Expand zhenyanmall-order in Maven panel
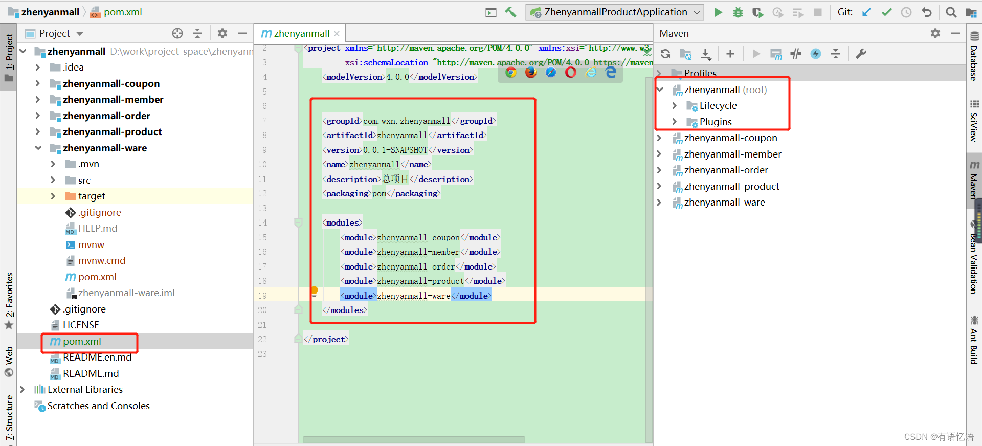982x446 pixels. click(x=660, y=170)
